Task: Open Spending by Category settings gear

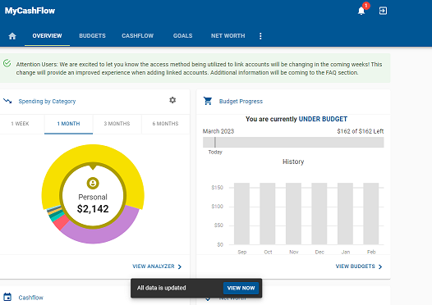Action: coord(172,100)
